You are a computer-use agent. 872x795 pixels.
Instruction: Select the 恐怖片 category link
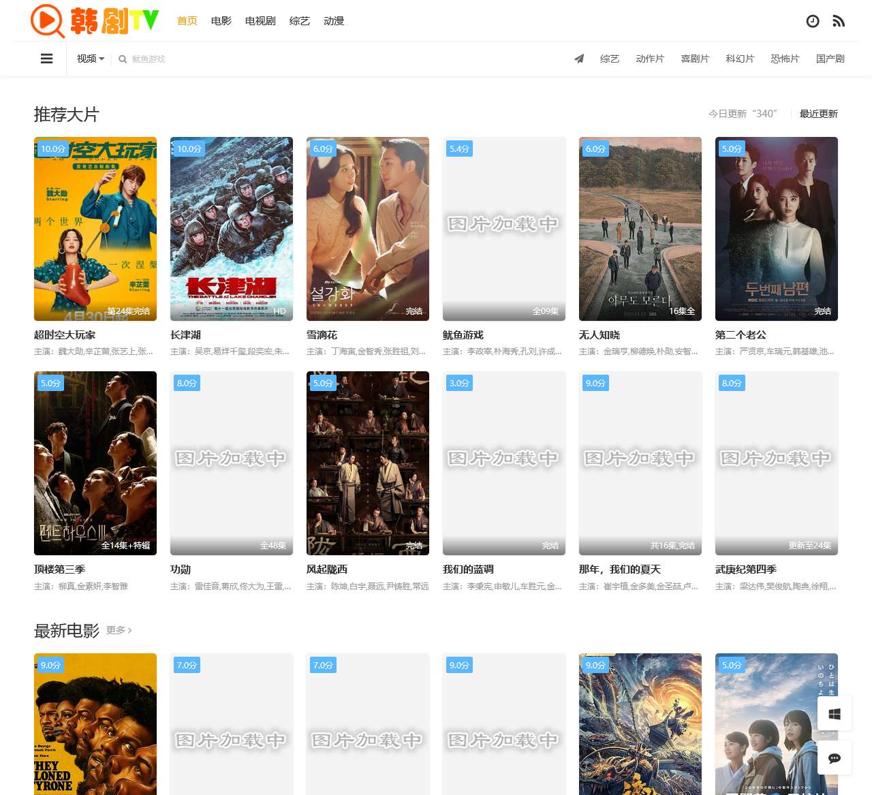point(785,59)
